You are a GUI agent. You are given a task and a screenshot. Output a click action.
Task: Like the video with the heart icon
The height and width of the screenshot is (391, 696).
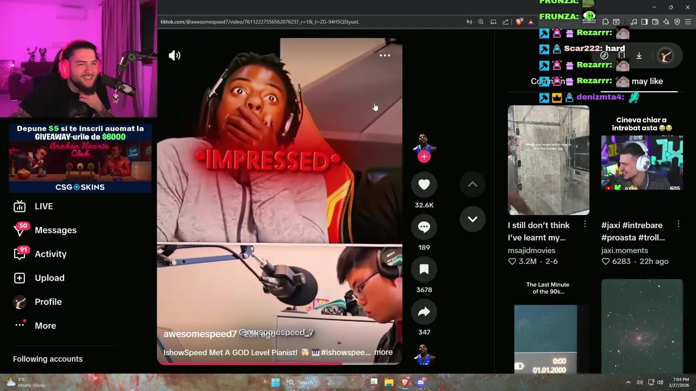[424, 185]
